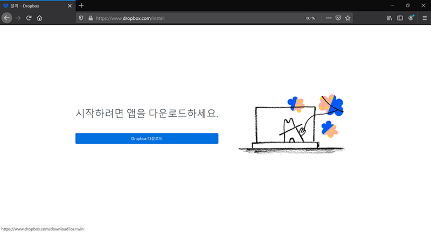Toggle the sidebar view
This screenshot has height=232, width=431.
400,18
